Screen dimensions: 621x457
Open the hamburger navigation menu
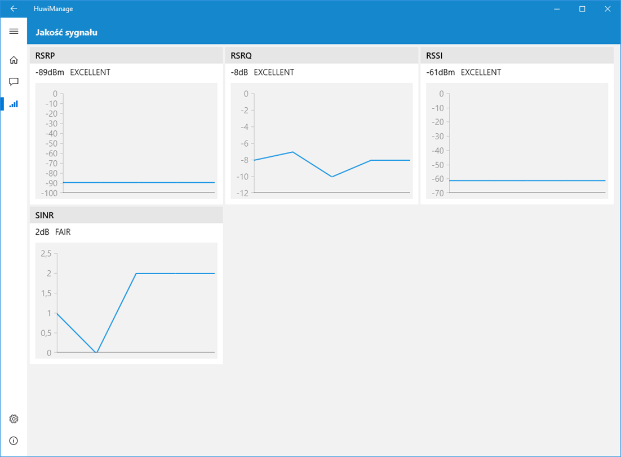pyautogui.click(x=14, y=31)
